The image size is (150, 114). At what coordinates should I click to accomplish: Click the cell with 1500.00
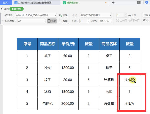68,92
